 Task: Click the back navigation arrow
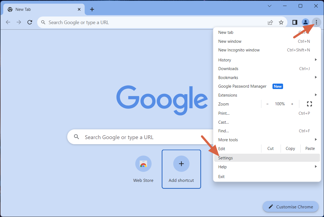tap(8, 22)
